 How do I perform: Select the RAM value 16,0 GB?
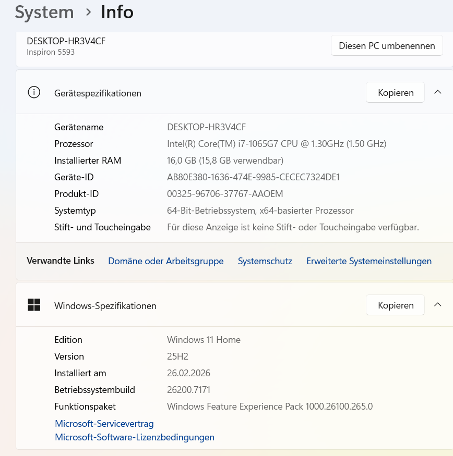pos(225,160)
